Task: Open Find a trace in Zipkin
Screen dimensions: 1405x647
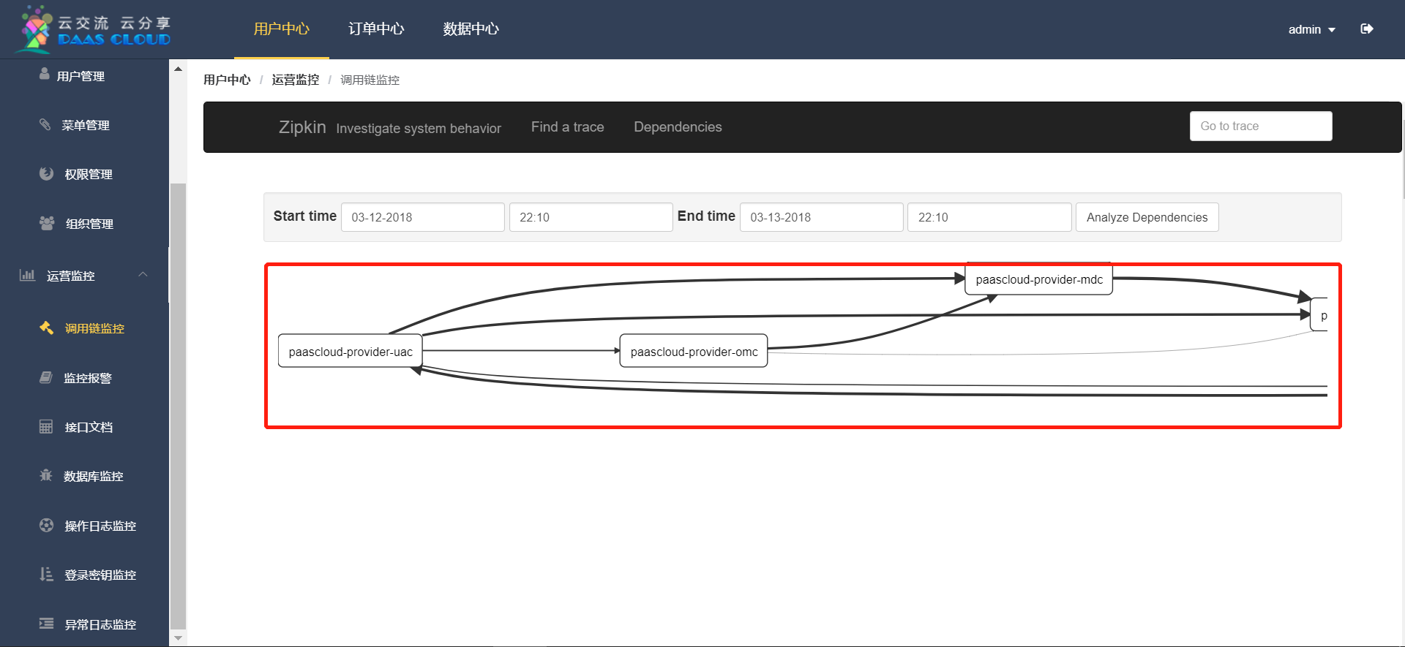Action: 567,127
